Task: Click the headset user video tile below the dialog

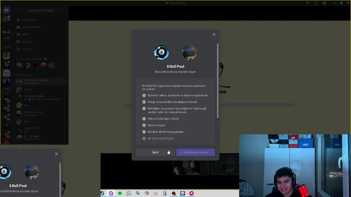Action: 191,168
